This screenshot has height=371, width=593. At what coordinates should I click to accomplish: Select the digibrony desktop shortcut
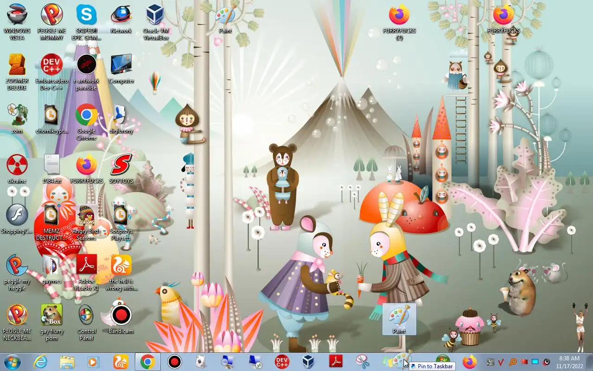[x=121, y=119]
